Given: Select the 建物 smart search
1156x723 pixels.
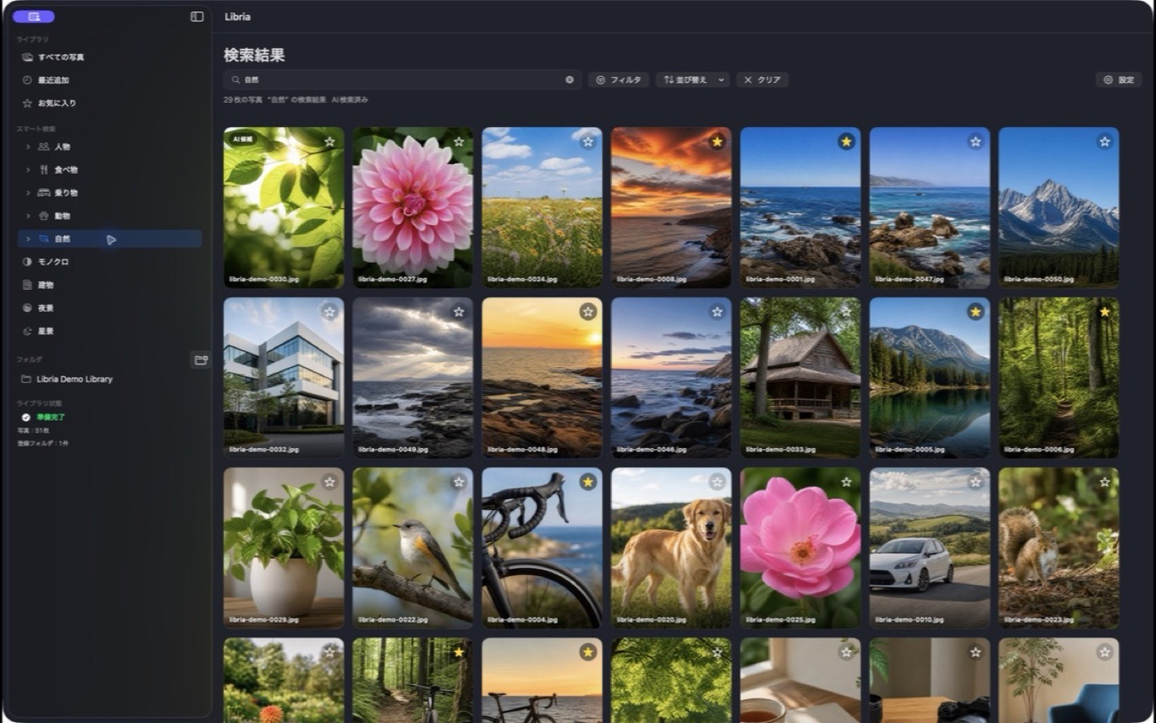Looking at the screenshot, I should [110, 285].
